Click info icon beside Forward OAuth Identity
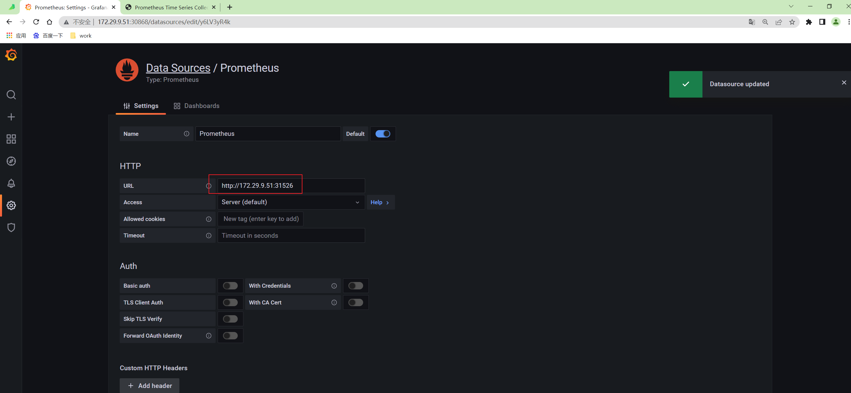The width and height of the screenshot is (851, 393). click(209, 336)
